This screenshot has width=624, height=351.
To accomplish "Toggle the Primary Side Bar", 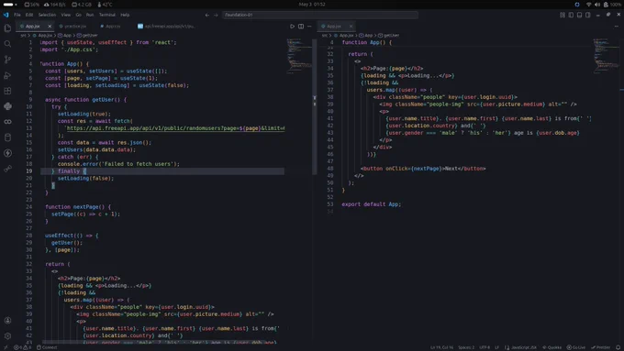I will pyautogui.click(x=571, y=15).
